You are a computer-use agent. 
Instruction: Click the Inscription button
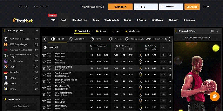(x=120, y=7)
